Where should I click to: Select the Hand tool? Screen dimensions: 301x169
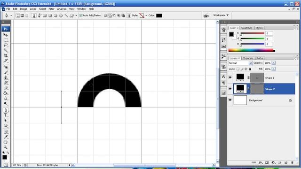click(6, 142)
